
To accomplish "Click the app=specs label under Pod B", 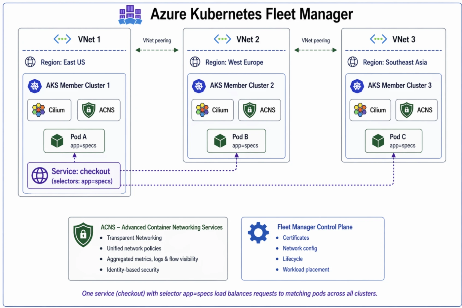I will point(245,146).
